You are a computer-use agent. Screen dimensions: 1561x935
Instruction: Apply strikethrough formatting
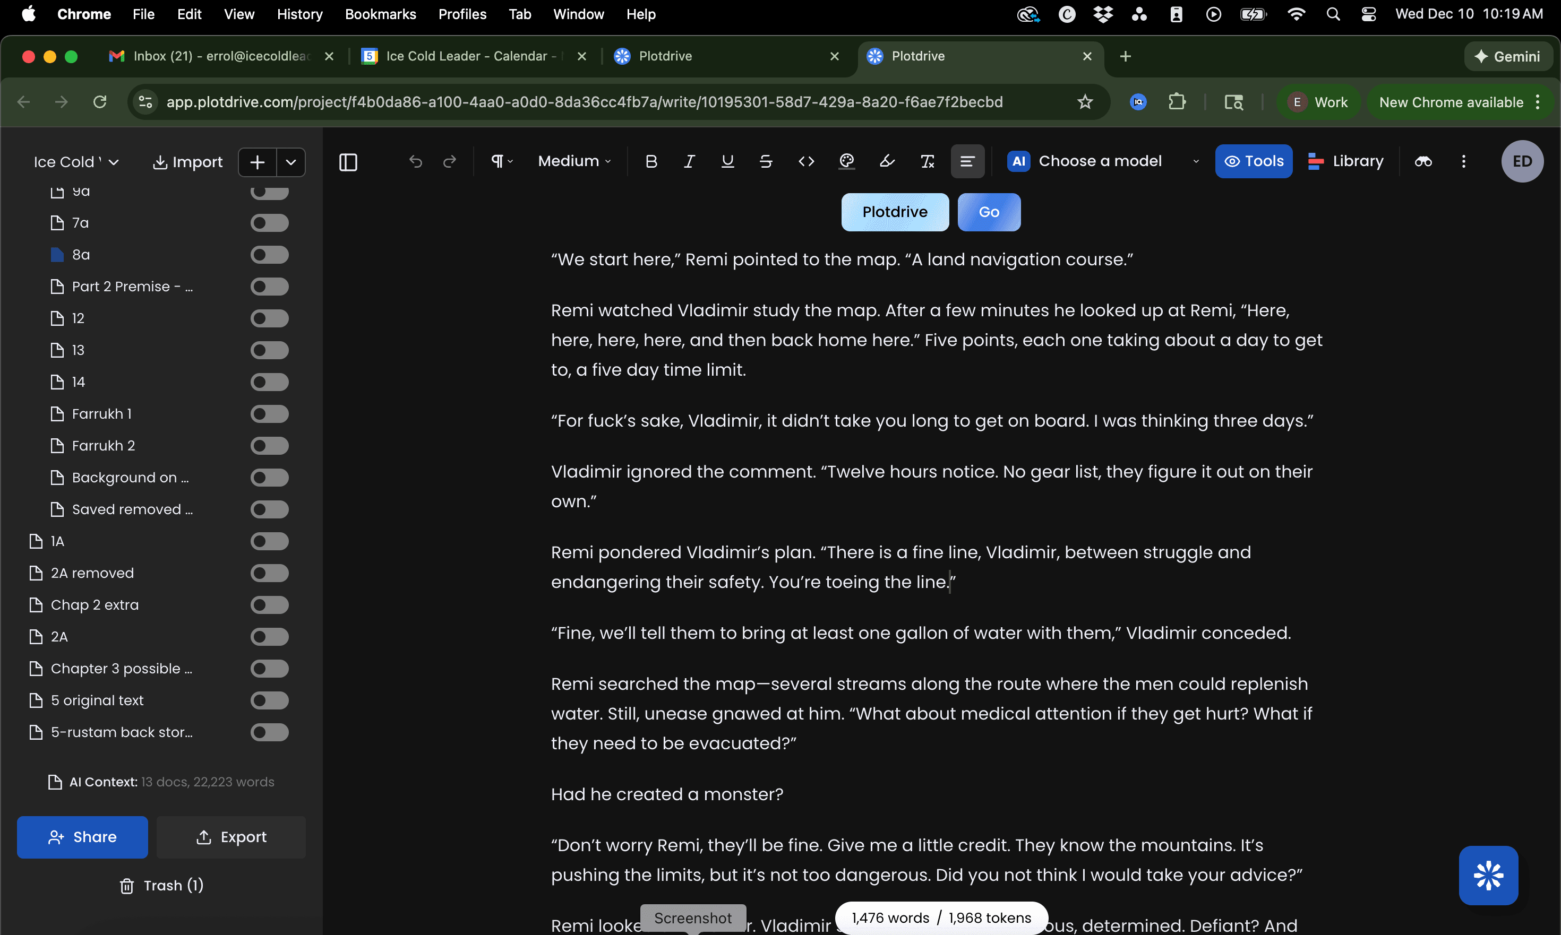pos(766,162)
